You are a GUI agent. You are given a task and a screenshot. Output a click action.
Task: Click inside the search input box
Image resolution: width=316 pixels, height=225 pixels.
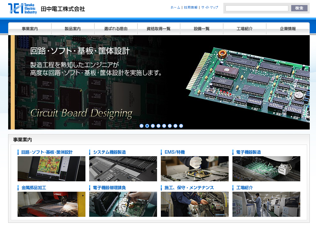(258, 8)
